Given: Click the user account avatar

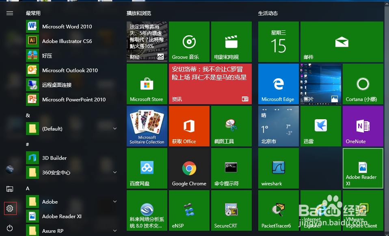Looking at the screenshot, I should coord(10,169).
